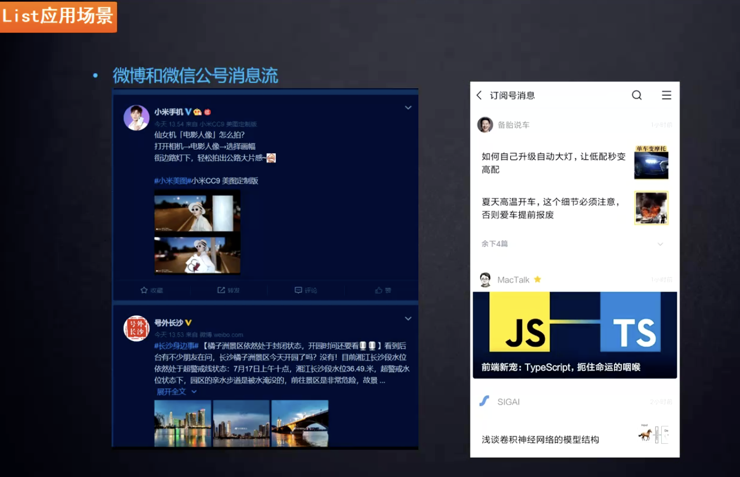Screen dimensions: 740x477
Task: Click the 备胎说车 account name
Action: (514, 125)
